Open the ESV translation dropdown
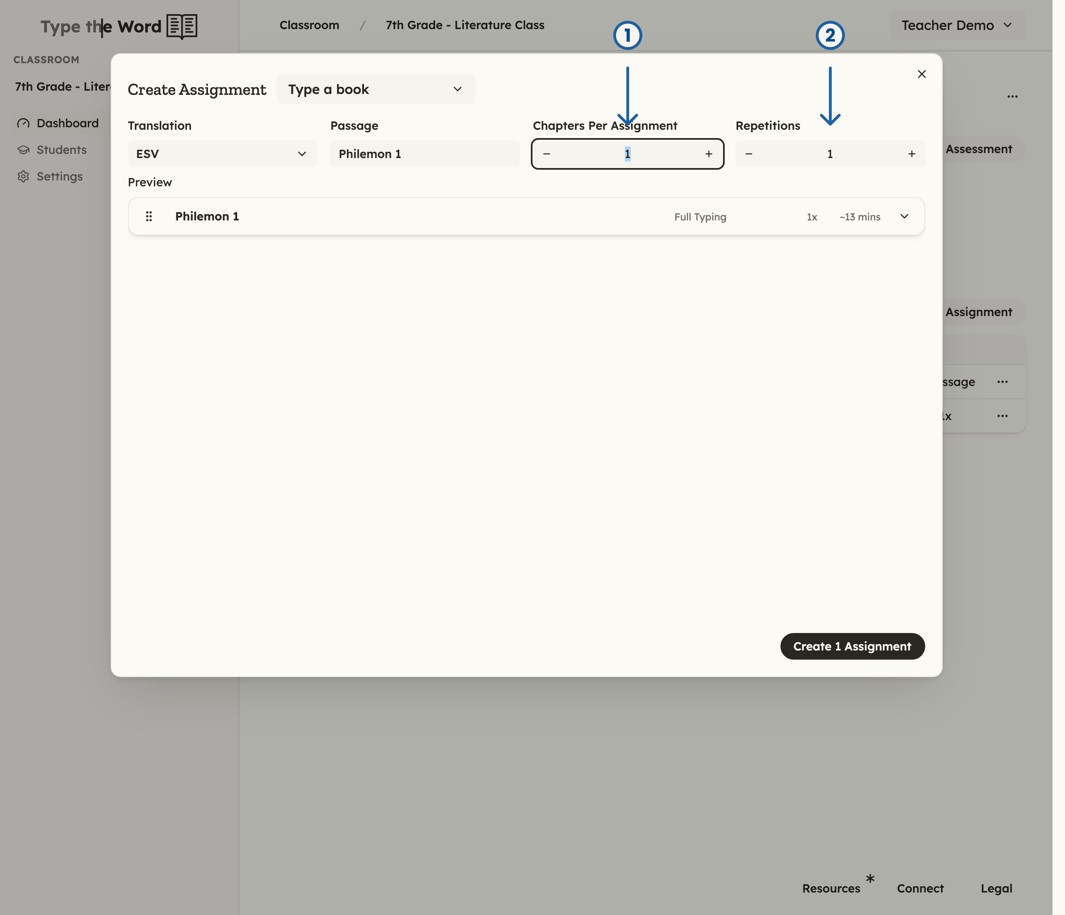Image resolution: width=1065 pixels, height=915 pixels. pyautogui.click(x=222, y=154)
